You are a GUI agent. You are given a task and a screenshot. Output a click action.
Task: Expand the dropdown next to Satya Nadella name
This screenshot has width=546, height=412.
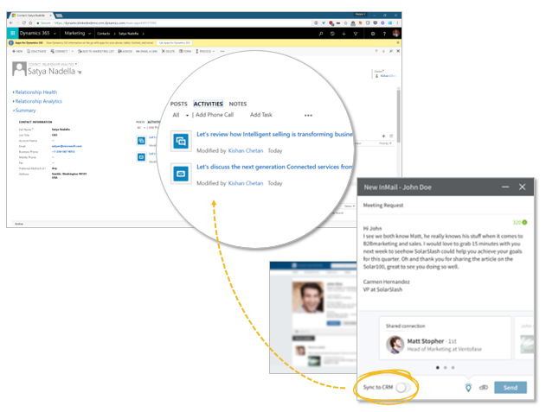pos(80,73)
